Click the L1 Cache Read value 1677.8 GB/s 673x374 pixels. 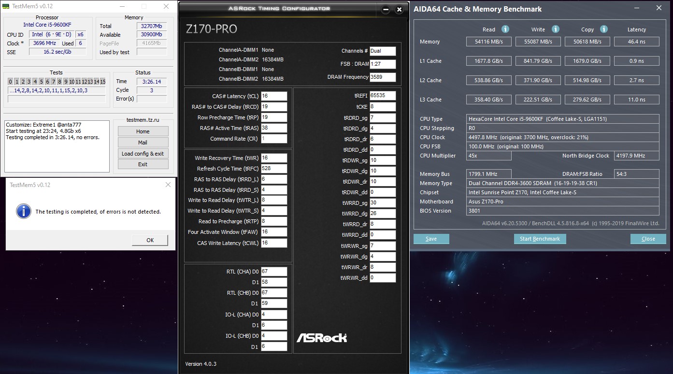488,61
